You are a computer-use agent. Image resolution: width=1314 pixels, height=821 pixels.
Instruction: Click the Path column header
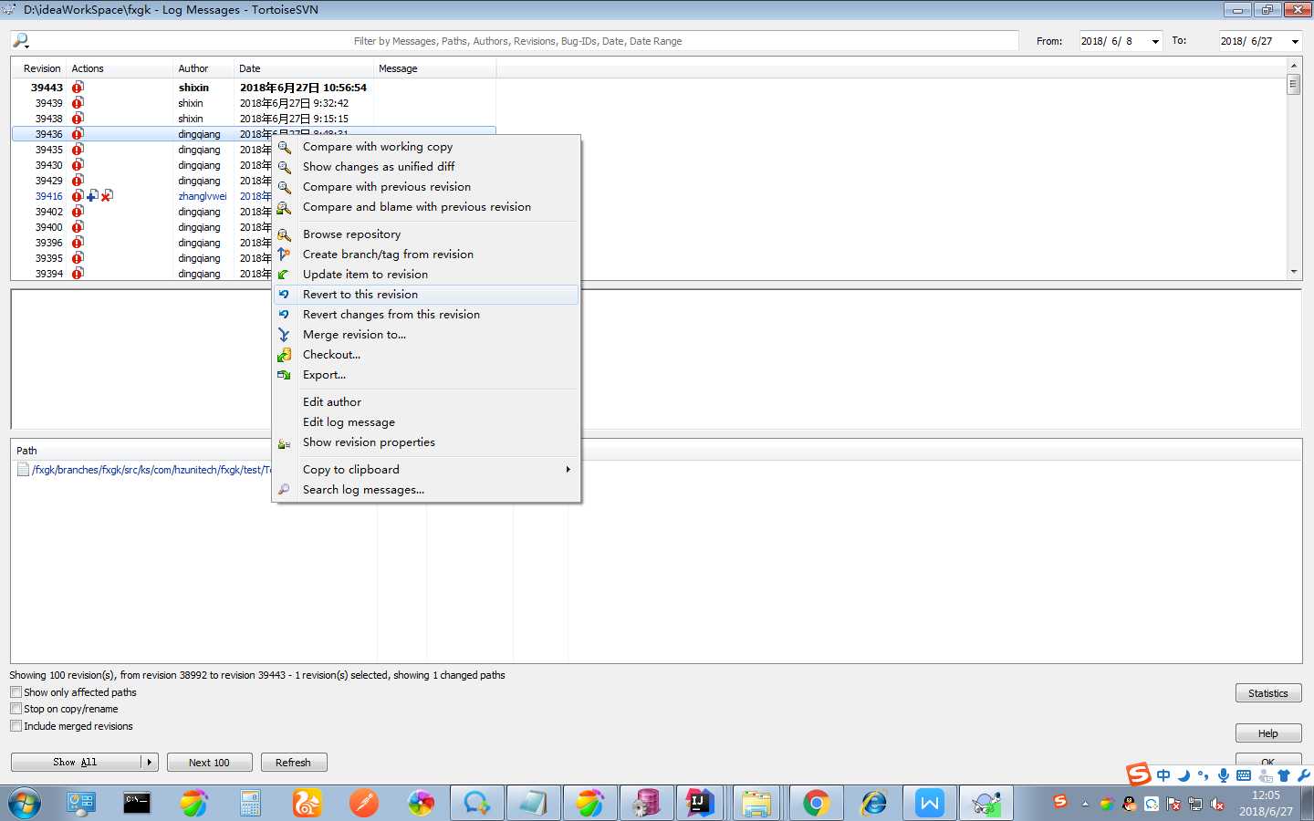pyautogui.click(x=26, y=451)
